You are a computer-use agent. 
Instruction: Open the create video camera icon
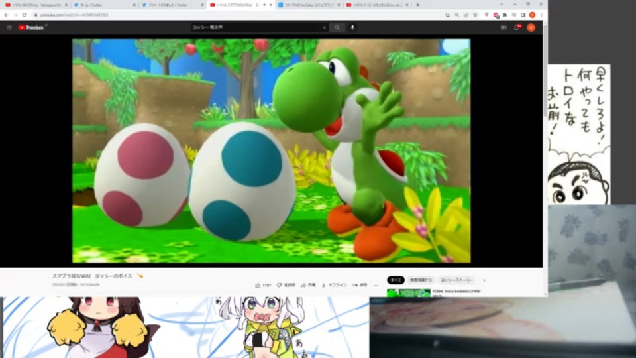[503, 28]
